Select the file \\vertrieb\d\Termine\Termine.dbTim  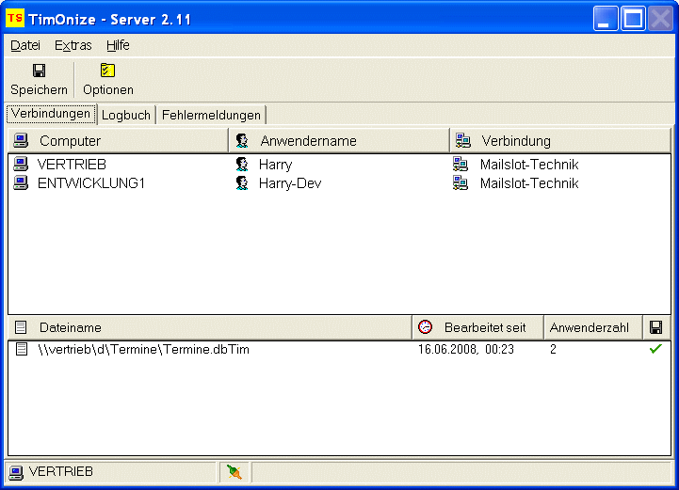(143, 349)
